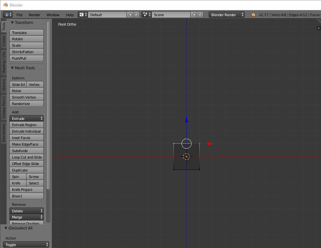Switch to the Shading / UVs tab
The width and height of the screenshot is (321, 248).
[x=4, y=63]
